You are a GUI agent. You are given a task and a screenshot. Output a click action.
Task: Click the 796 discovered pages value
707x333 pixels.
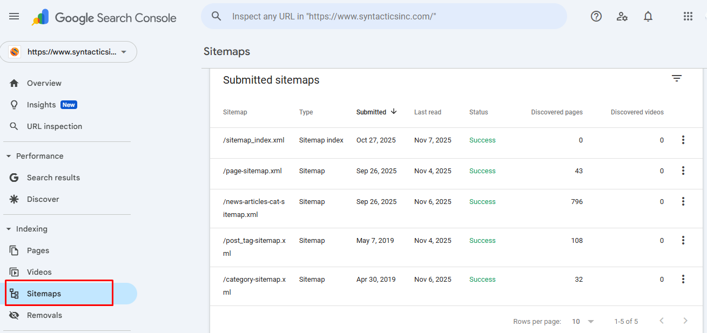point(577,201)
